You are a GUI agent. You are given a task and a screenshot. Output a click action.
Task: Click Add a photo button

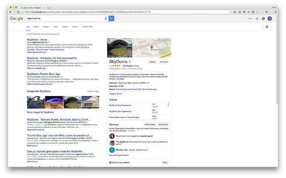click(163, 125)
